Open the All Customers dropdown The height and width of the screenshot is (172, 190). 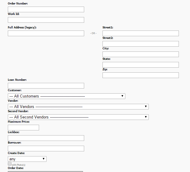point(66,96)
